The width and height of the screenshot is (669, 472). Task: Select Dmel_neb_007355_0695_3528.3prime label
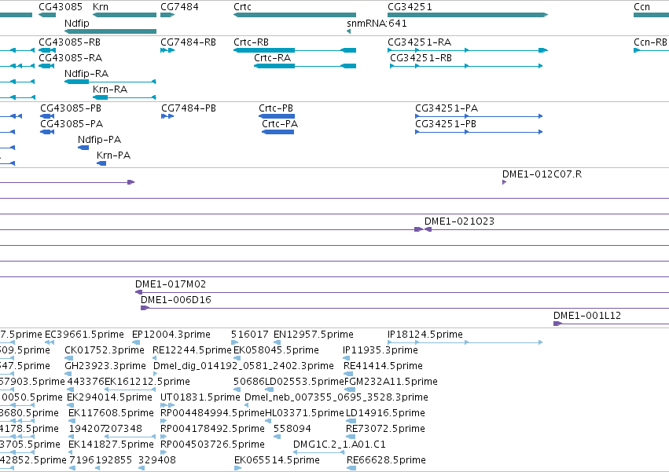click(336, 397)
